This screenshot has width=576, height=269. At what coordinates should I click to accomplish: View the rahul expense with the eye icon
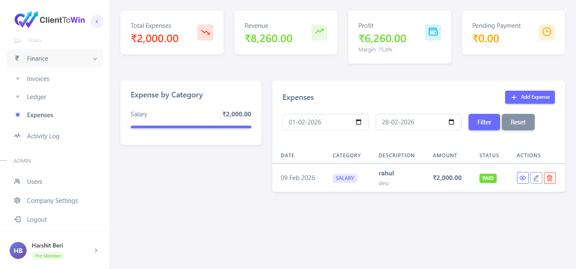pyautogui.click(x=522, y=178)
